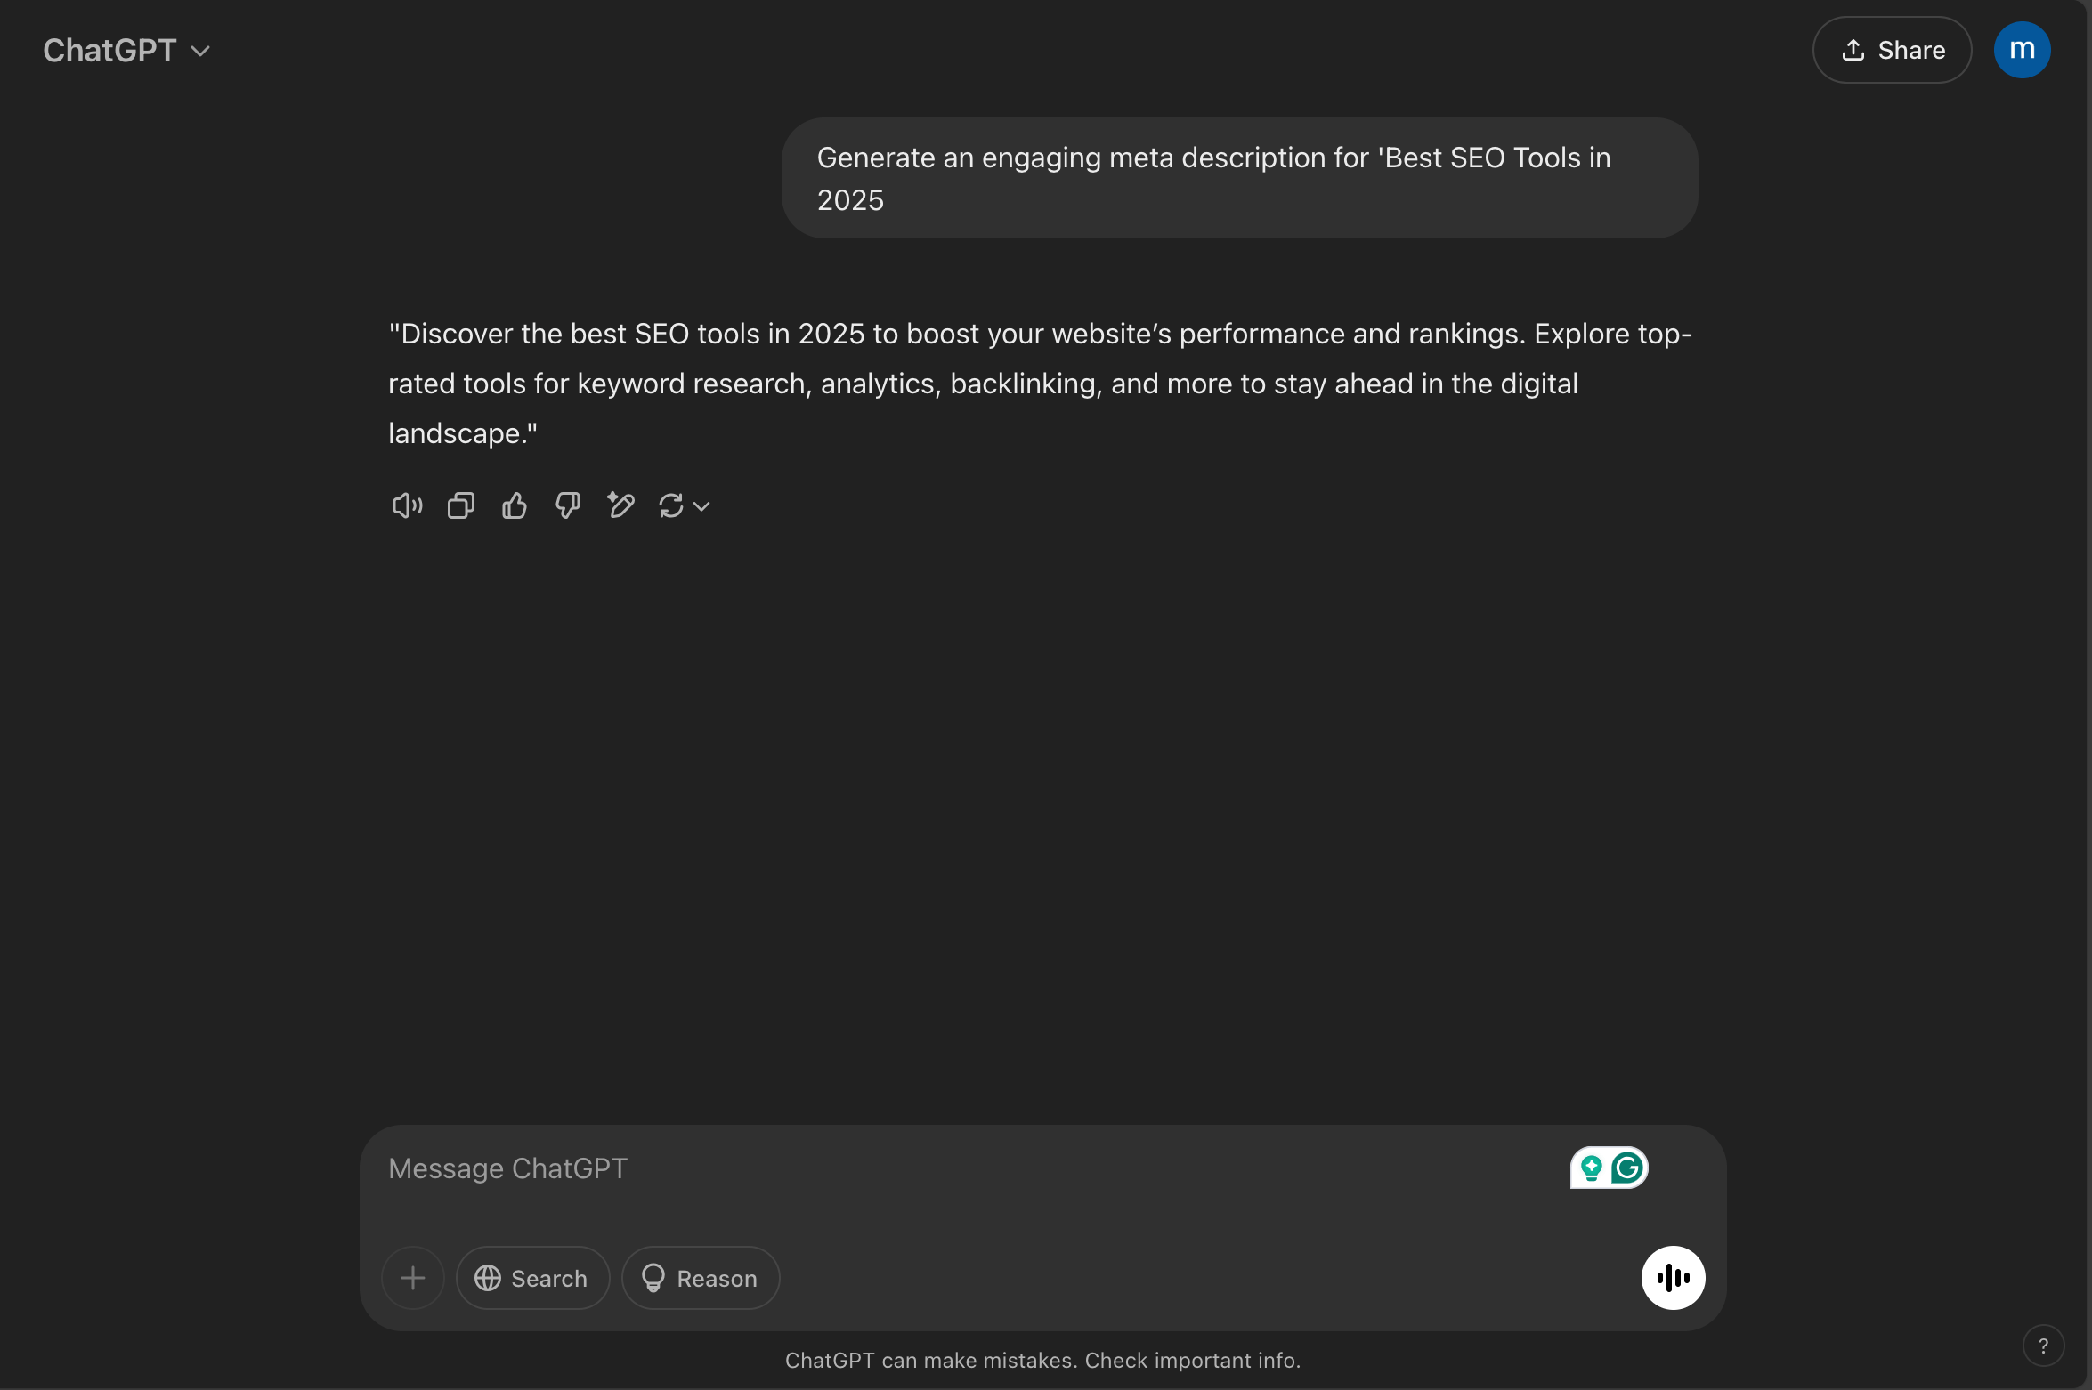
Task: Click the Read aloud speaker icon
Action: [x=407, y=505]
